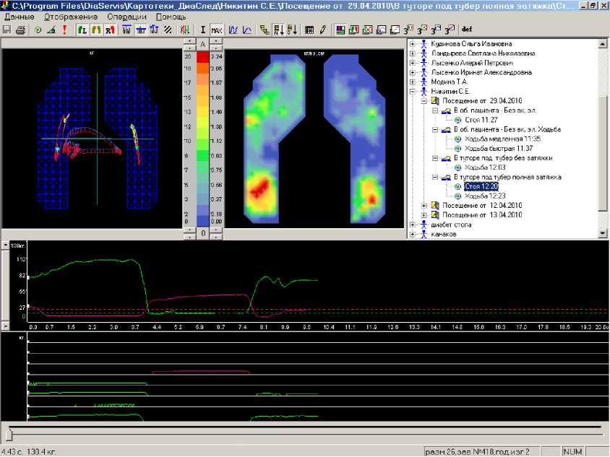This screenshot has width=610, height=457.
Task: Click the def toolbar button
Action: 467,30
